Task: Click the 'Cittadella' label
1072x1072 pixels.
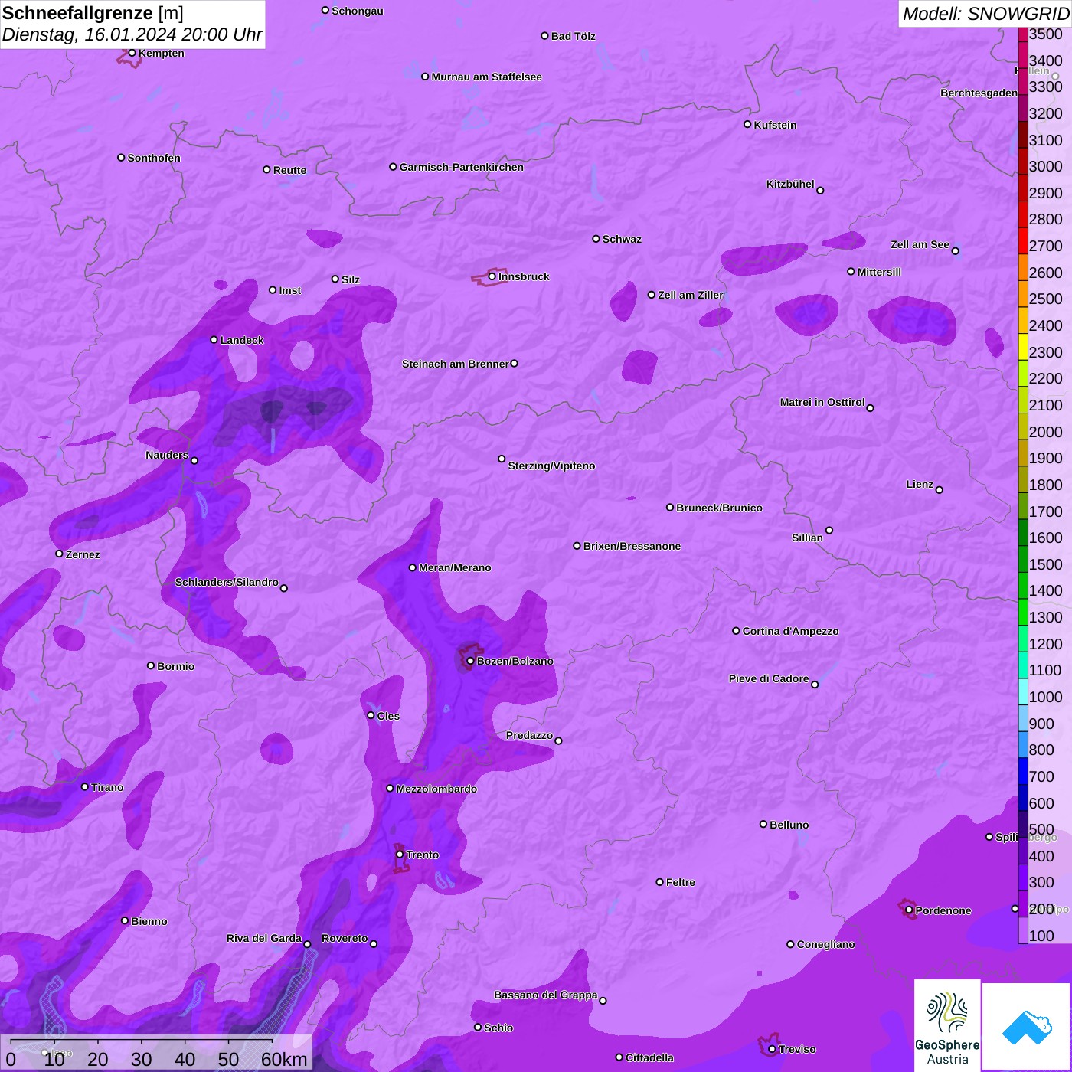Action: click(649, 1057)
